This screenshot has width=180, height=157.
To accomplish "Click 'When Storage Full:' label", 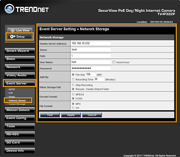I will click(50, 87).
